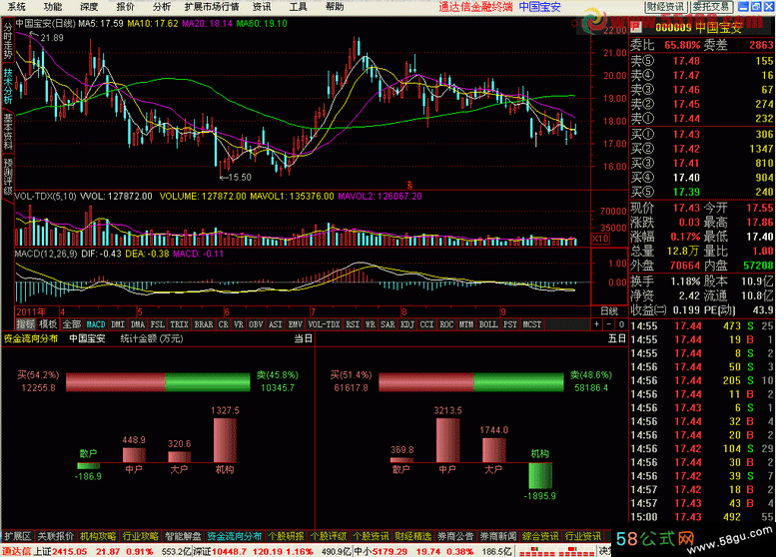Open the 关联报价 bottom tab
The height and width of the screenshot is (557, 776).
[x=56, y=536]
